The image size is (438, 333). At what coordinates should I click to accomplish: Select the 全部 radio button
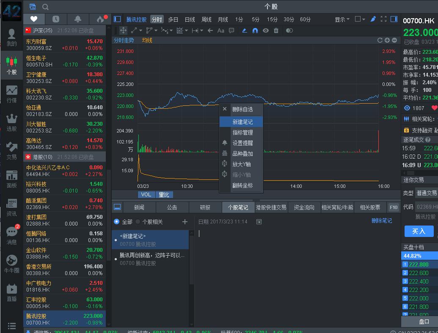117,222
